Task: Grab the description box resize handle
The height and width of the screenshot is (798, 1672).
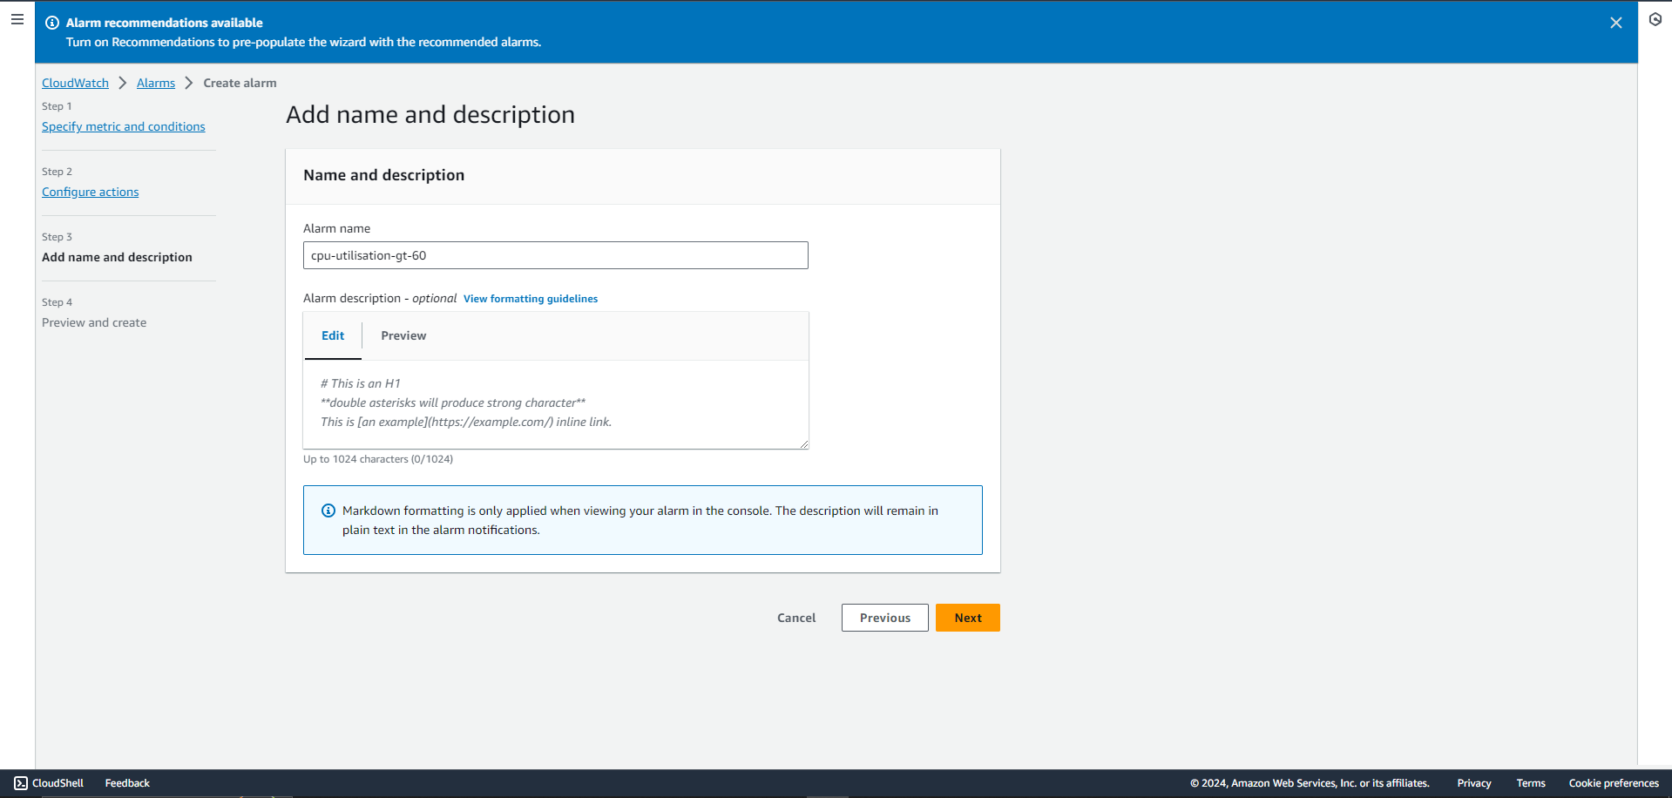Action: coord(803,444)
